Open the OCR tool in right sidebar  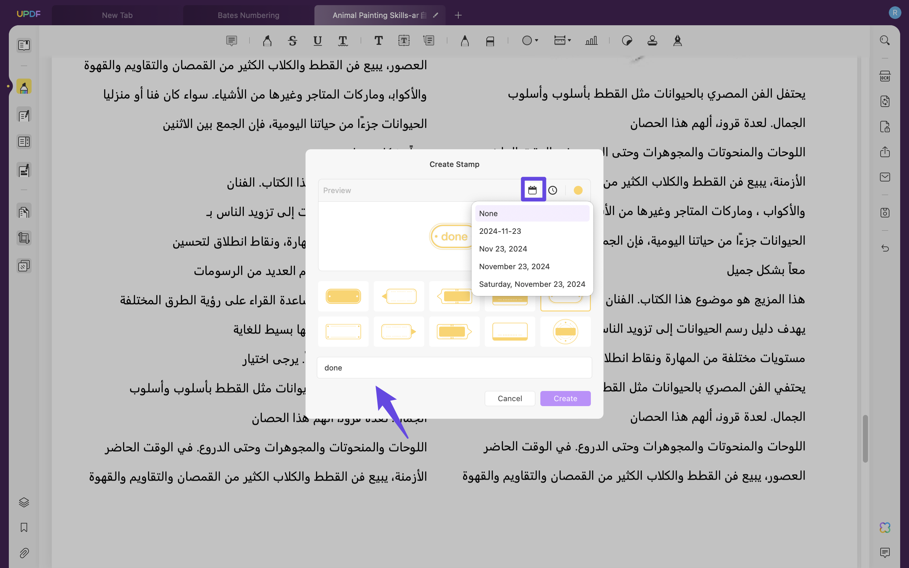point(885,76)
